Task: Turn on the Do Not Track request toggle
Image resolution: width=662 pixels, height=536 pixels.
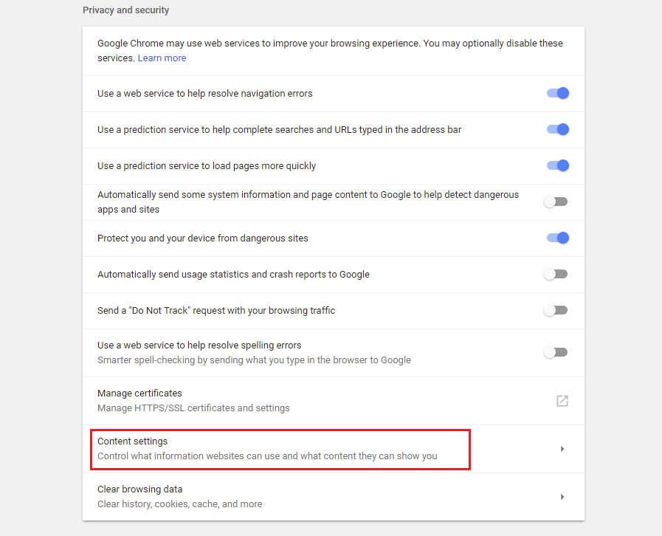Action: tap(556, 310)
